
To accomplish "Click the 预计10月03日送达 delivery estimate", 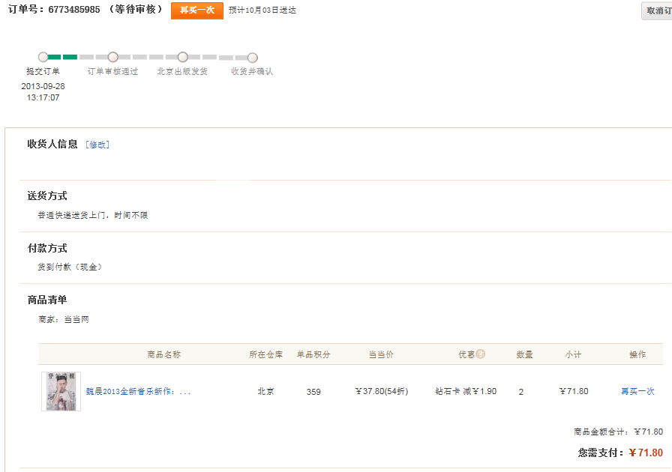I will (x=262, y=10).
